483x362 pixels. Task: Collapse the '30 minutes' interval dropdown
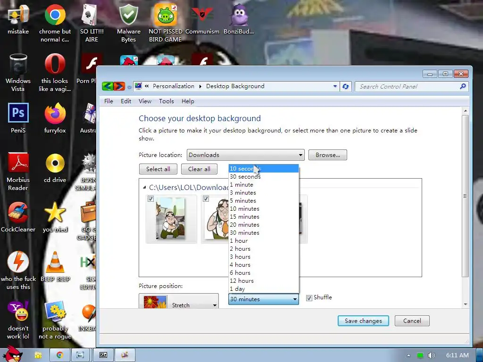click(x=263, y=299)
